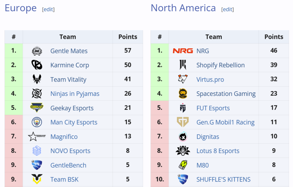This screenshot has width=293, height=187.
Task: Select the Team Vitality bee logo
Action: 37,79
